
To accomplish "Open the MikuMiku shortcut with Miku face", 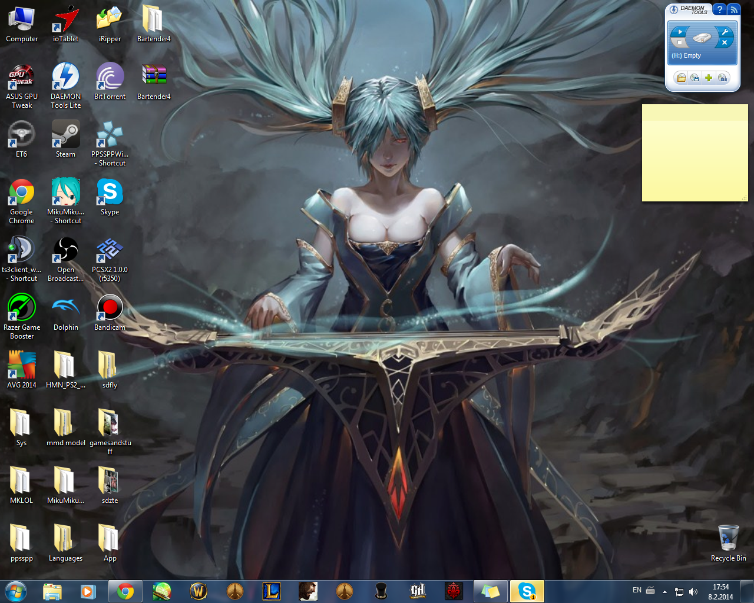I will pos(65,201).
